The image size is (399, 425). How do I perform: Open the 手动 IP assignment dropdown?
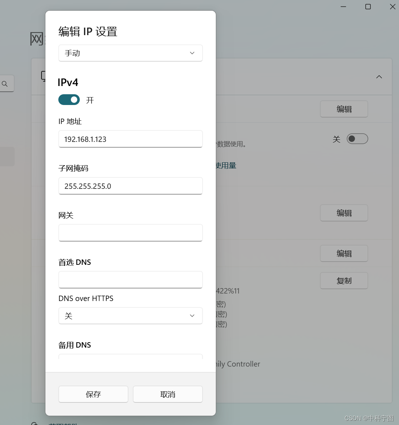130,53
